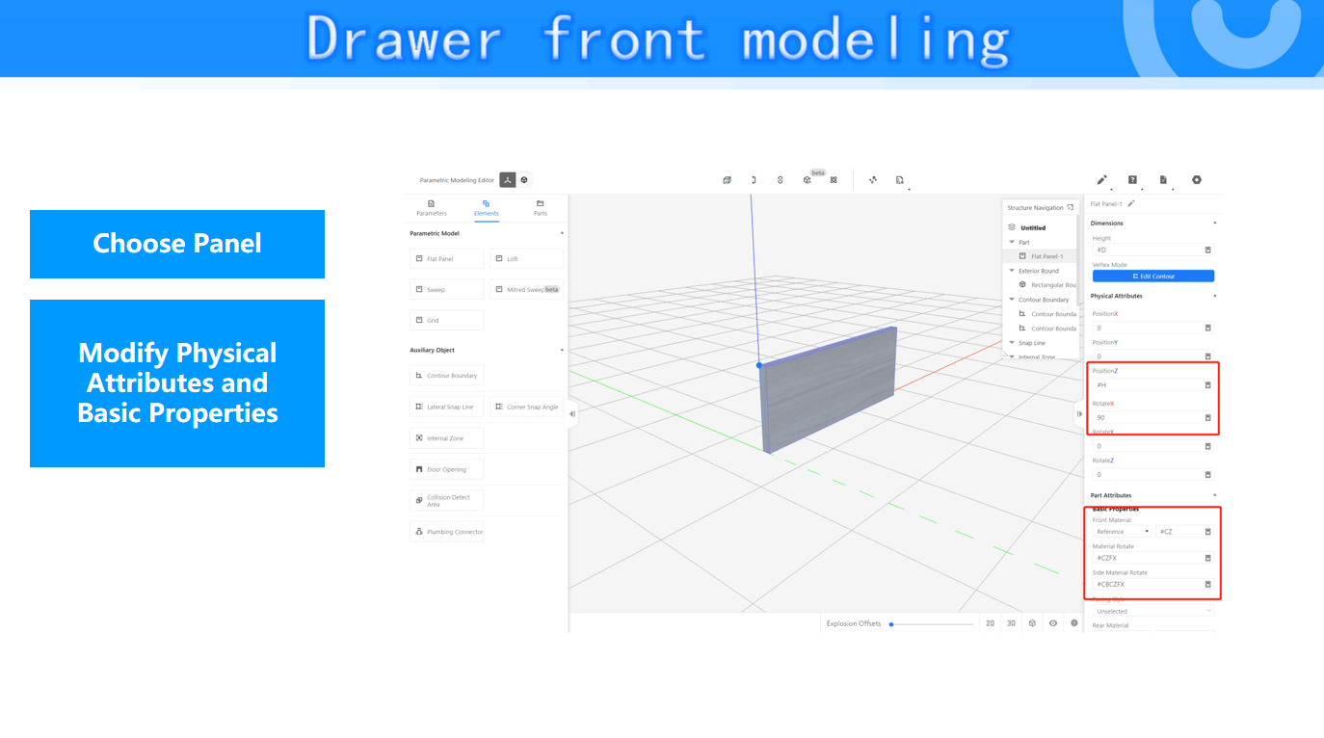Click the calculator icon in the RotateZ field

(1207, 475)
